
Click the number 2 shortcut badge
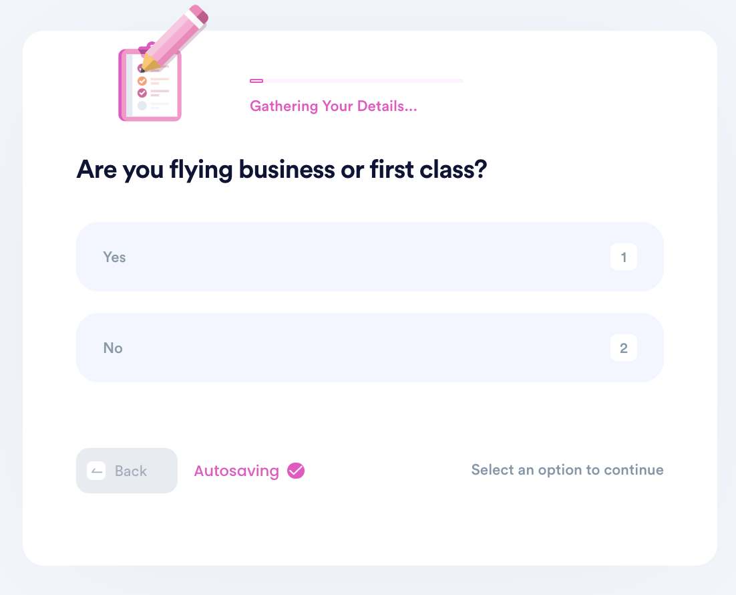point(623,348)
